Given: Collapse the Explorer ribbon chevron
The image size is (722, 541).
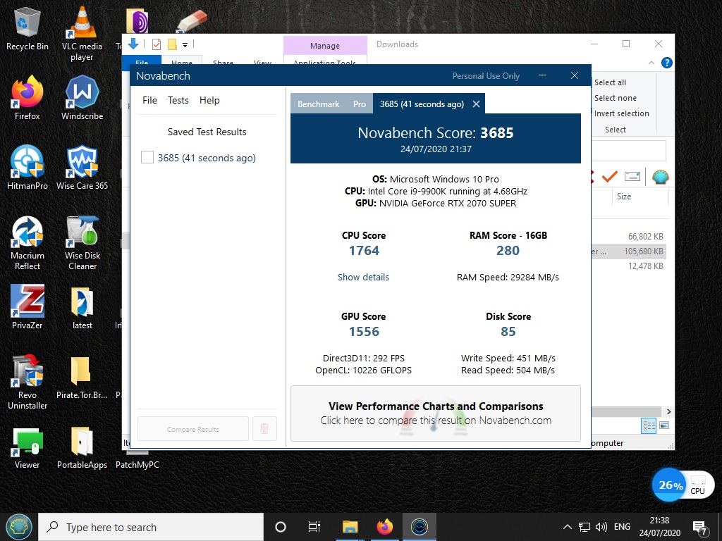Looking at the screenshot, I should [651, 63].
